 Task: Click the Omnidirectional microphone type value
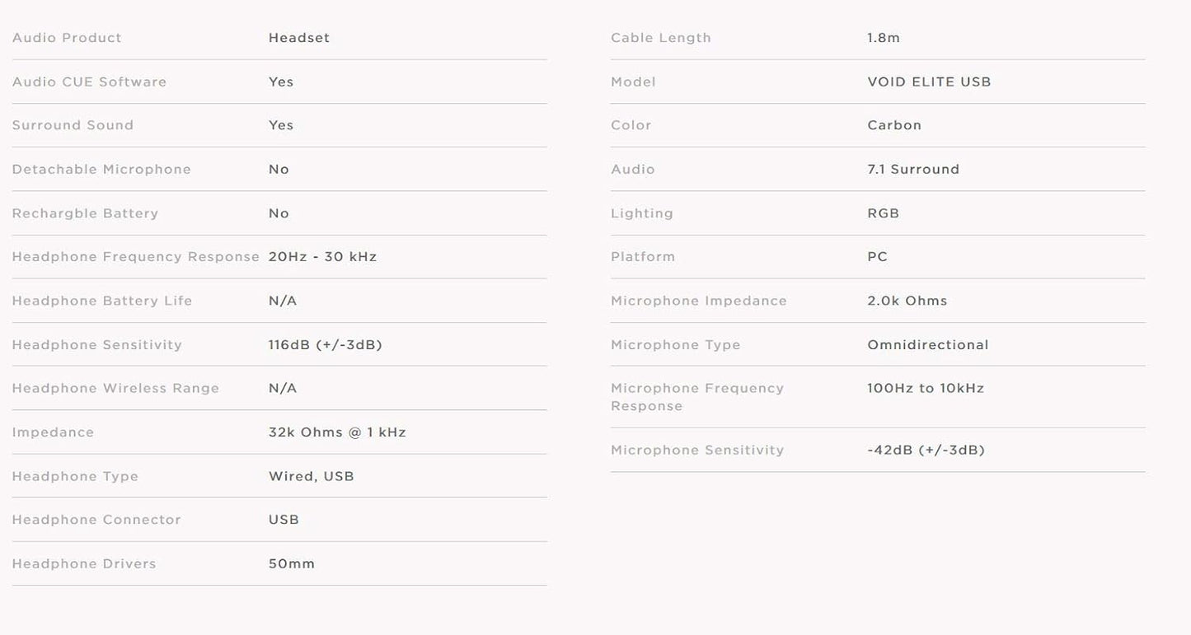tap(928, 344)
